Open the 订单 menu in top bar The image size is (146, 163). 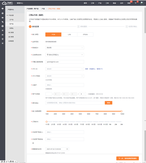click(93, 3)
